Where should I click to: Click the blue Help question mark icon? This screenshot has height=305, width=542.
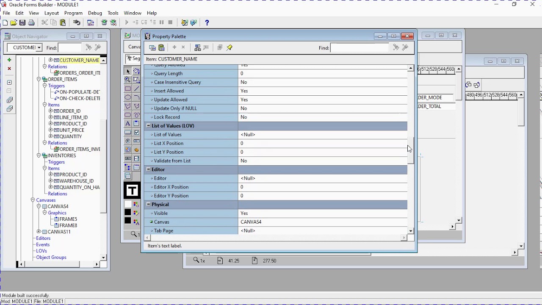[207, 22]
